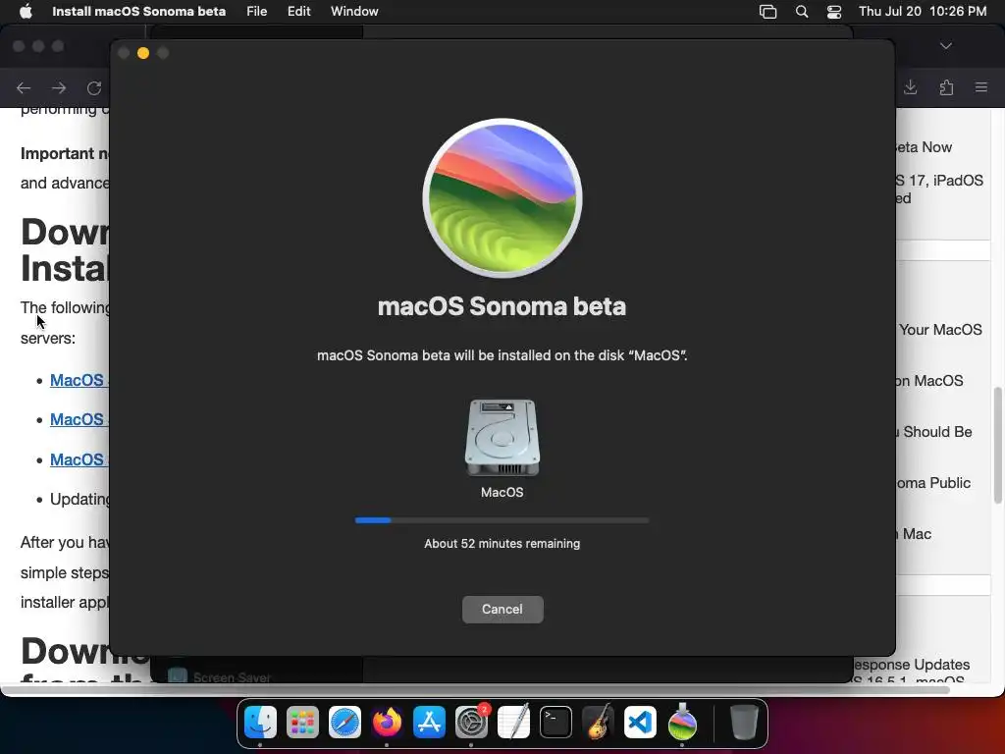Open the Edit menu

298,12
